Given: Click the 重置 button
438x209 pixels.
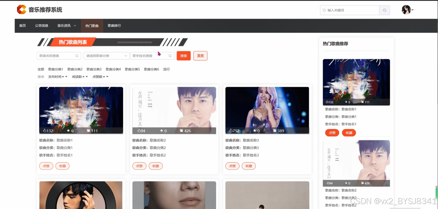Looking at the screenshot, I should (200, 56).
